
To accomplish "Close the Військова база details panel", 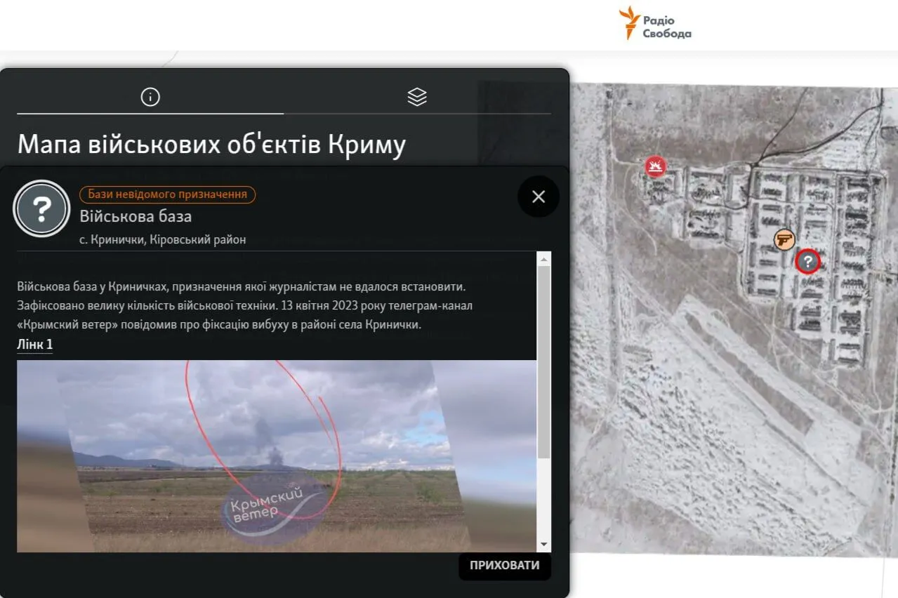I will [x=539, y=197].
